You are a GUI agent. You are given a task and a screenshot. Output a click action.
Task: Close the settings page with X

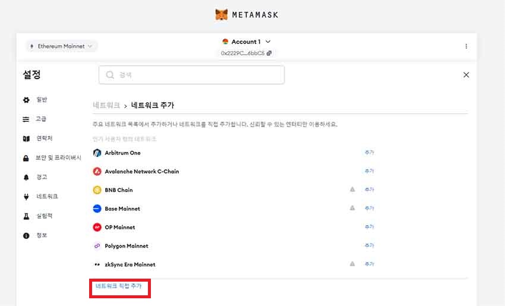coord(466,75)
